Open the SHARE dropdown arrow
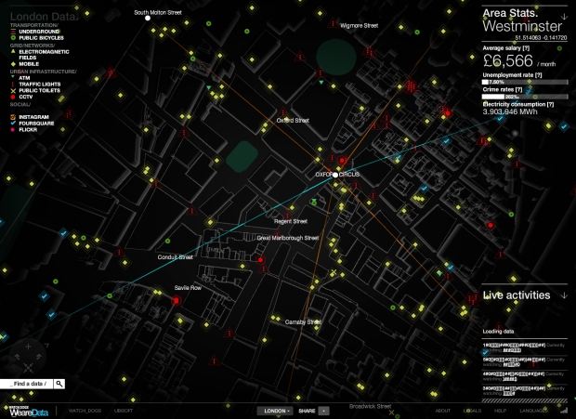The height and width of the screenshot is (419, 576). click(323, 411)
